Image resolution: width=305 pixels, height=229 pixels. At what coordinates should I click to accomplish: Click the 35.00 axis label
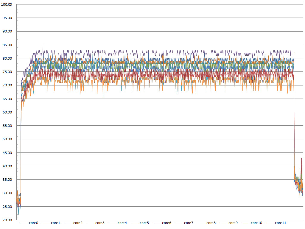pos(7,180)
